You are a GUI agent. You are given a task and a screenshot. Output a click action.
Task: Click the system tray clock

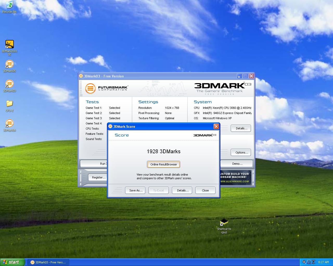(x=323, y=262)
